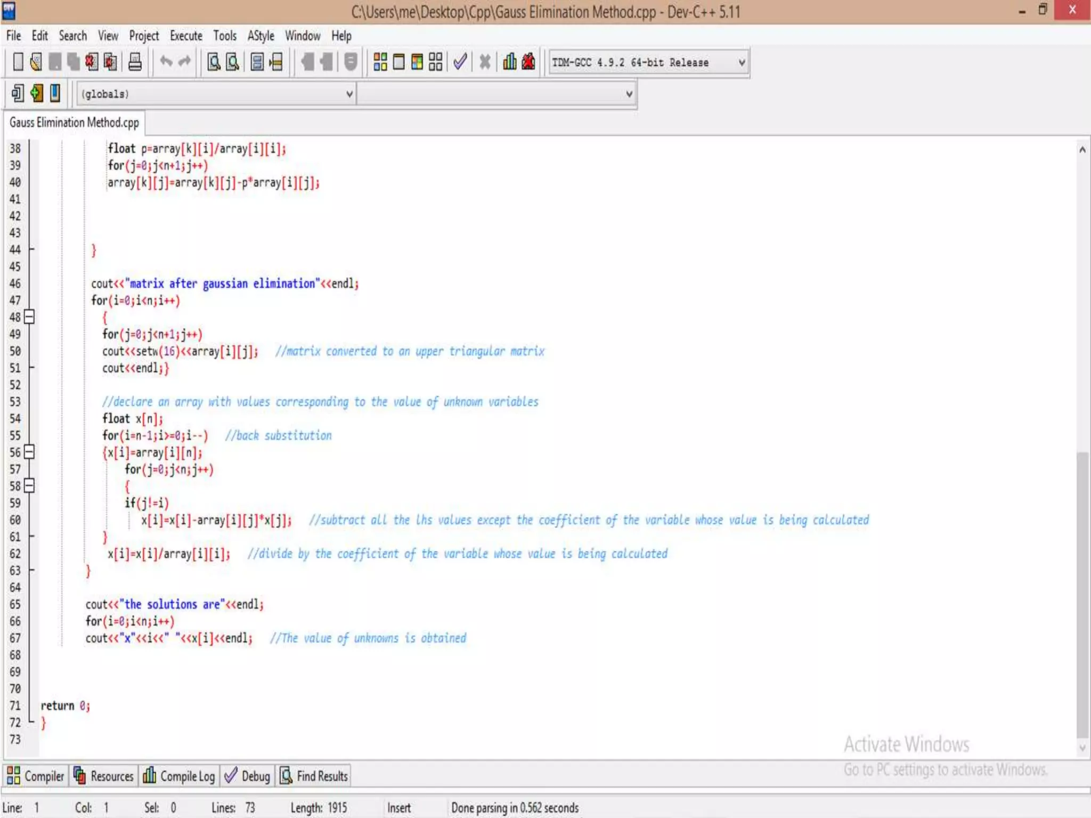This screenshot has height=818, width=1091.
Task: Open the AStyle menu
Action: tap(260, 36)
